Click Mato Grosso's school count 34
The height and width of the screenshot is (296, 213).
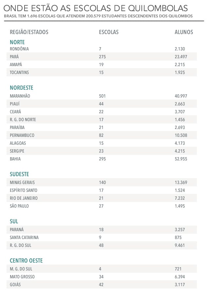[x=101, y=277]
